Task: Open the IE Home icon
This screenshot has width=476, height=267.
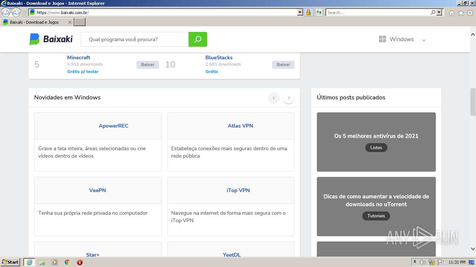Action: click(451, 13)
